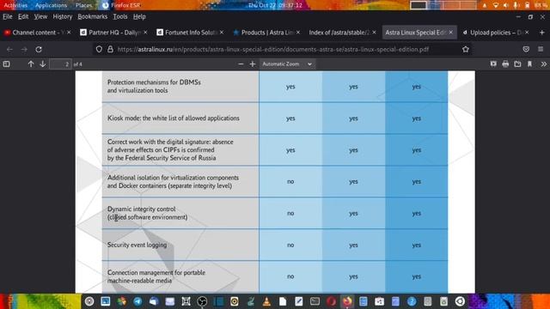
Task: Launch Telegram from the dock
Action: [x=137, y=301]
